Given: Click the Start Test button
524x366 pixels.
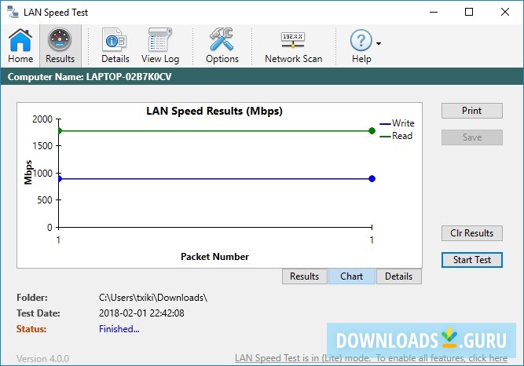Looking at the screenshot, I should [472, 260].
